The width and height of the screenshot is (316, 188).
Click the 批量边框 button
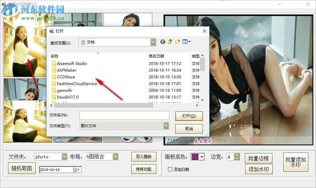point(259,158)
